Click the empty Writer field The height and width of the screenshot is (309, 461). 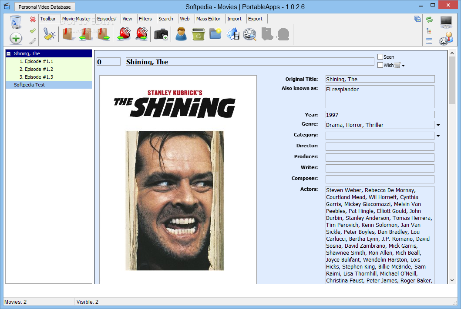pyautogui.click(x=380, y=169)
